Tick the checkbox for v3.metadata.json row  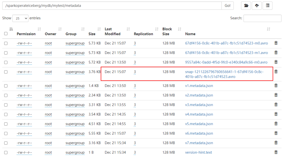(x=6, y=105)
